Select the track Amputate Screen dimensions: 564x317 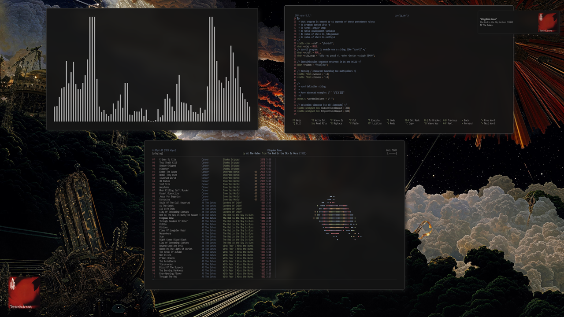click(x=211, y=187)
